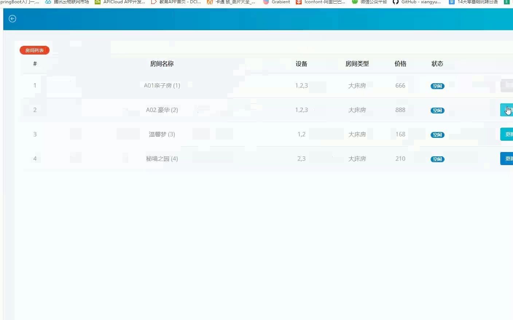
Task: Click the 更新 button for 温馨梦
Action: click(508, 134)
